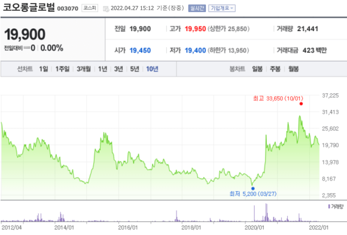Select the 1년 line chart tab
347x235 pixels.
[x=103, y=69]
